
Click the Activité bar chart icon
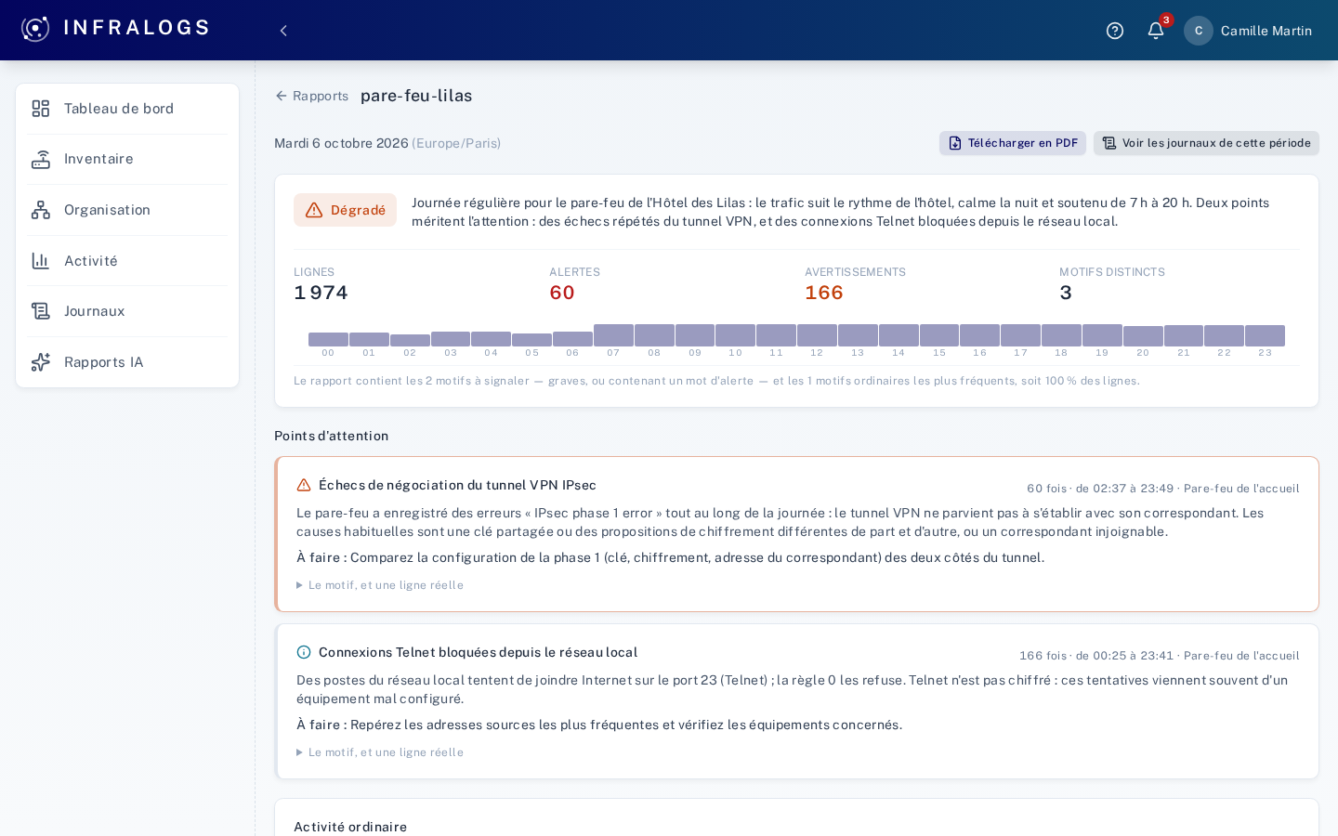(x=41, y=261)
